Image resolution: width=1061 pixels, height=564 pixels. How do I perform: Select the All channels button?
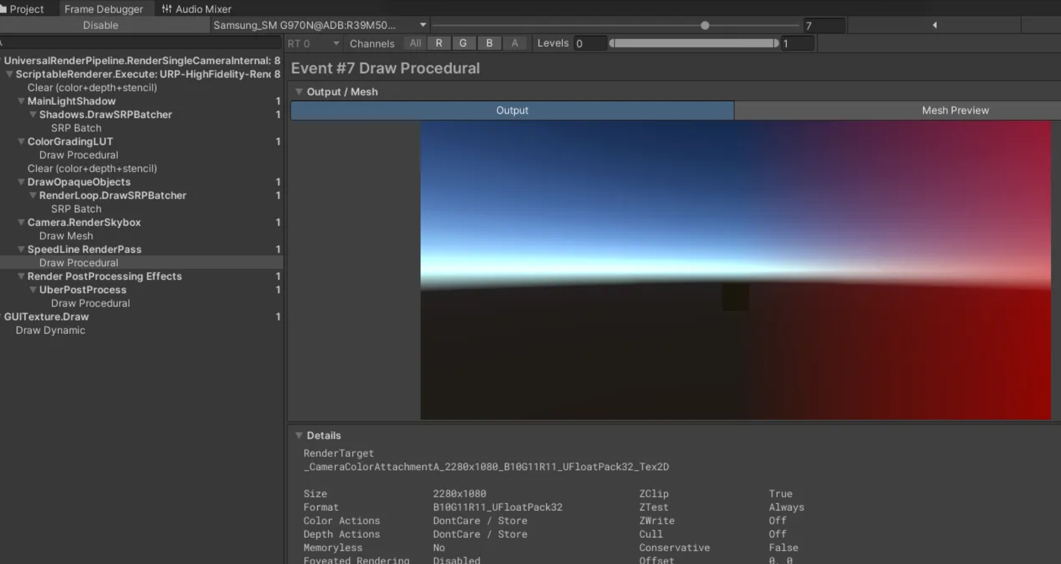(x=415, y=43)
